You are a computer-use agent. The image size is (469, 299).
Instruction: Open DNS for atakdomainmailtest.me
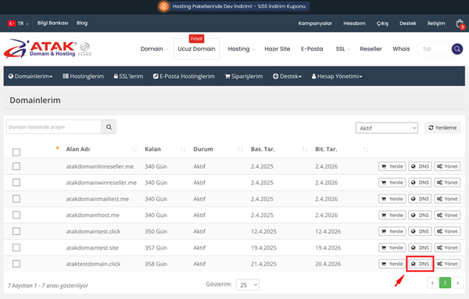click(420, 199)
